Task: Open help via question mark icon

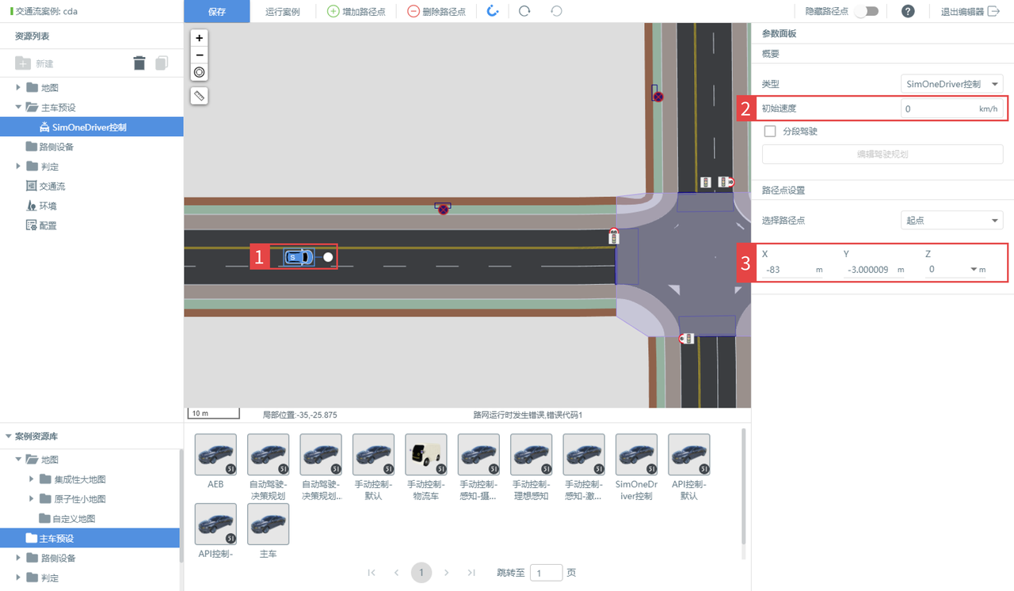Action: tap(909, 11)
